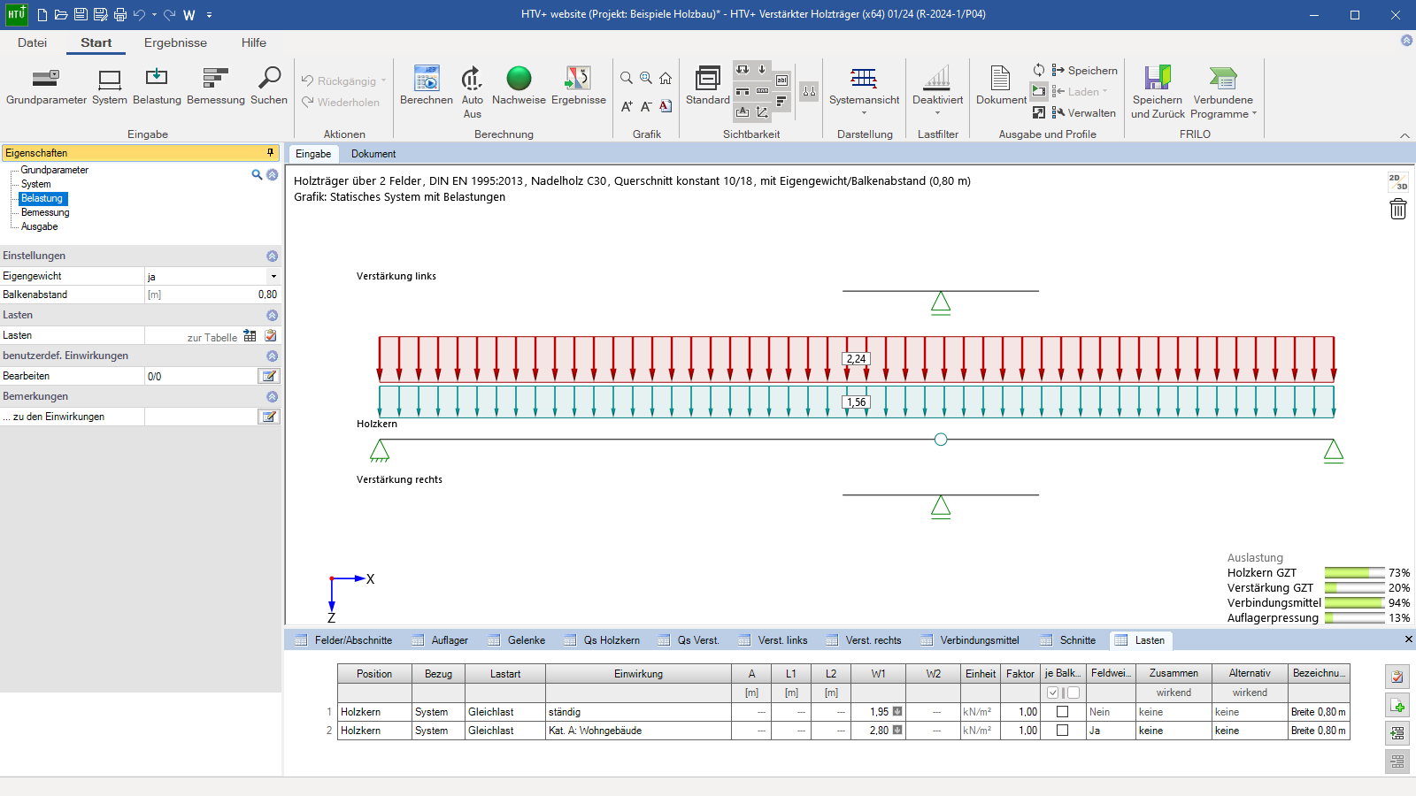Toggle the 2D/3D view icon
This screenshot has height=796, width=1416.
click(1398, 182)
